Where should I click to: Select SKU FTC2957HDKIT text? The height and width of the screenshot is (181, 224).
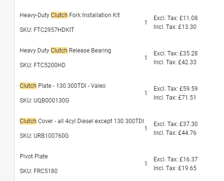[47, 30]
